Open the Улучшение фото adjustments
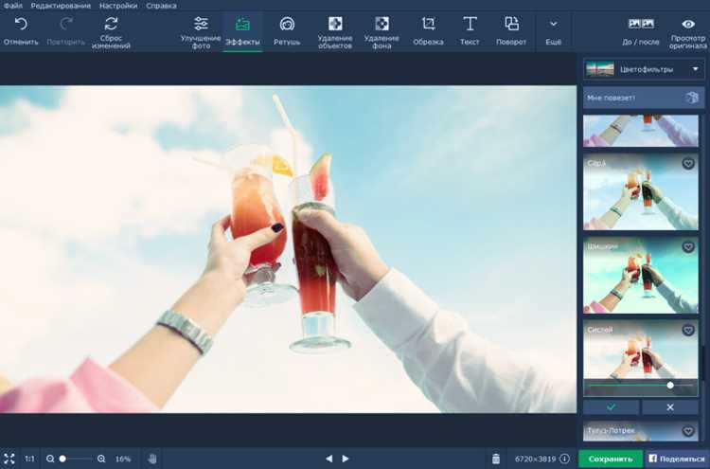The height and width of the screenshot is (469, 710). click(x=201, y=32)
